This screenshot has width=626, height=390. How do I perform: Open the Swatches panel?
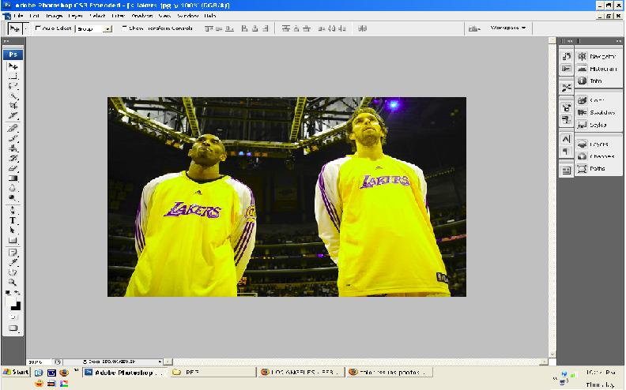click(x=598, y=112)
